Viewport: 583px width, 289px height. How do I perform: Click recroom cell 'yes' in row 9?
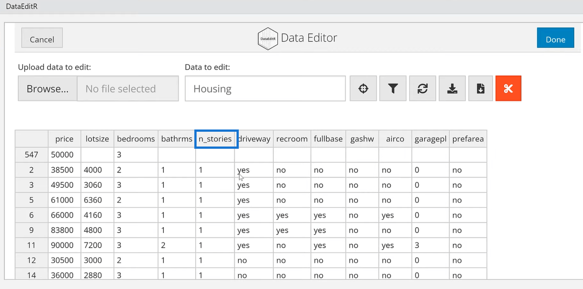coord(292,230)
